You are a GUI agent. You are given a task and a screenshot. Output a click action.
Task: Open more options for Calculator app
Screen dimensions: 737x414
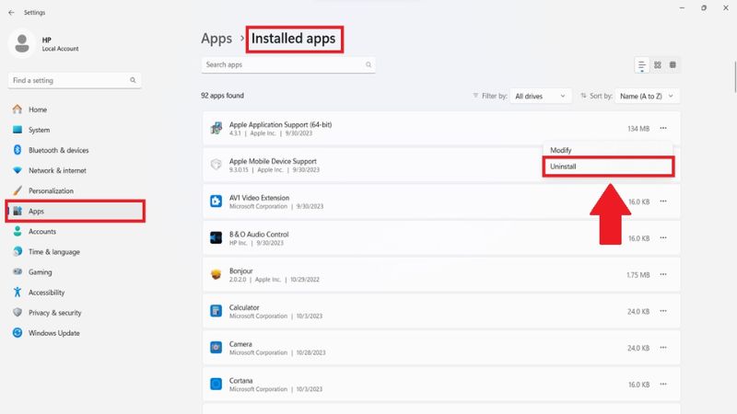coord(662,311)
